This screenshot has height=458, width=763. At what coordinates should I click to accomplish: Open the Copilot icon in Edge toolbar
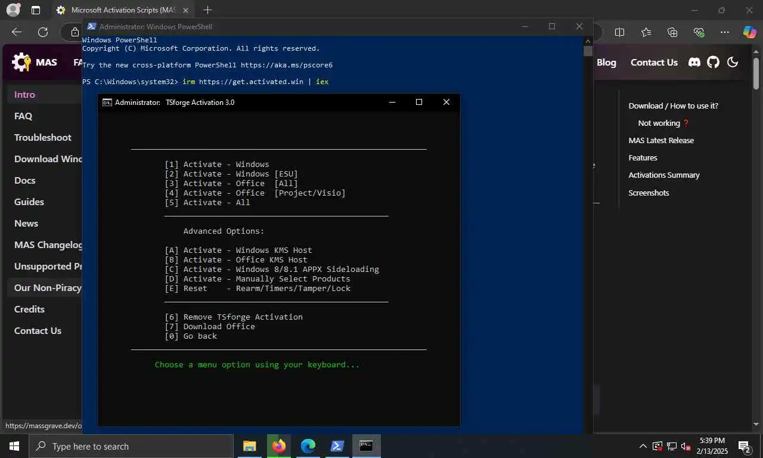[749, 32]
